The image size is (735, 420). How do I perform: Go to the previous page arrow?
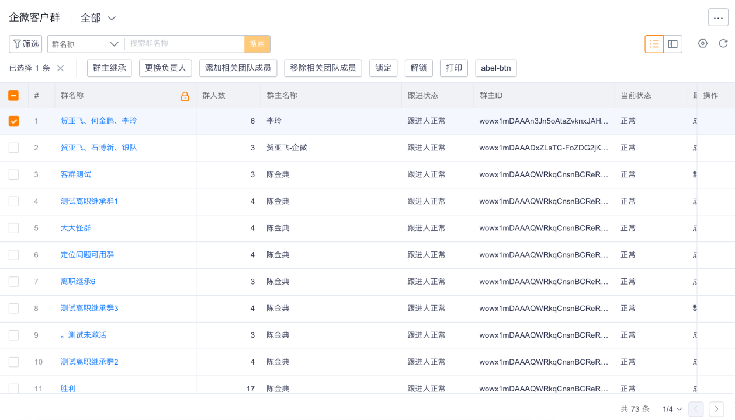(x=696, y=409)
